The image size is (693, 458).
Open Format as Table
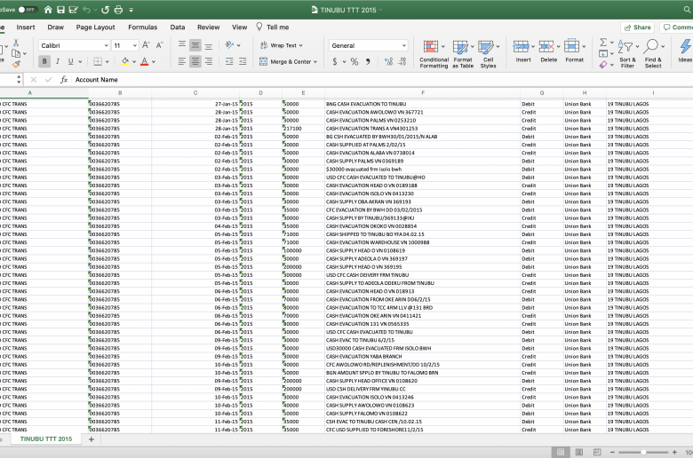(x=463, y=54)
